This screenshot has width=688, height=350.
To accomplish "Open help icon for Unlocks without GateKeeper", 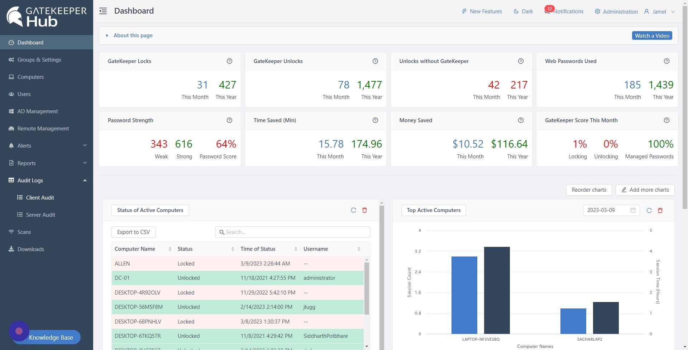I will (x=521, y=61).
